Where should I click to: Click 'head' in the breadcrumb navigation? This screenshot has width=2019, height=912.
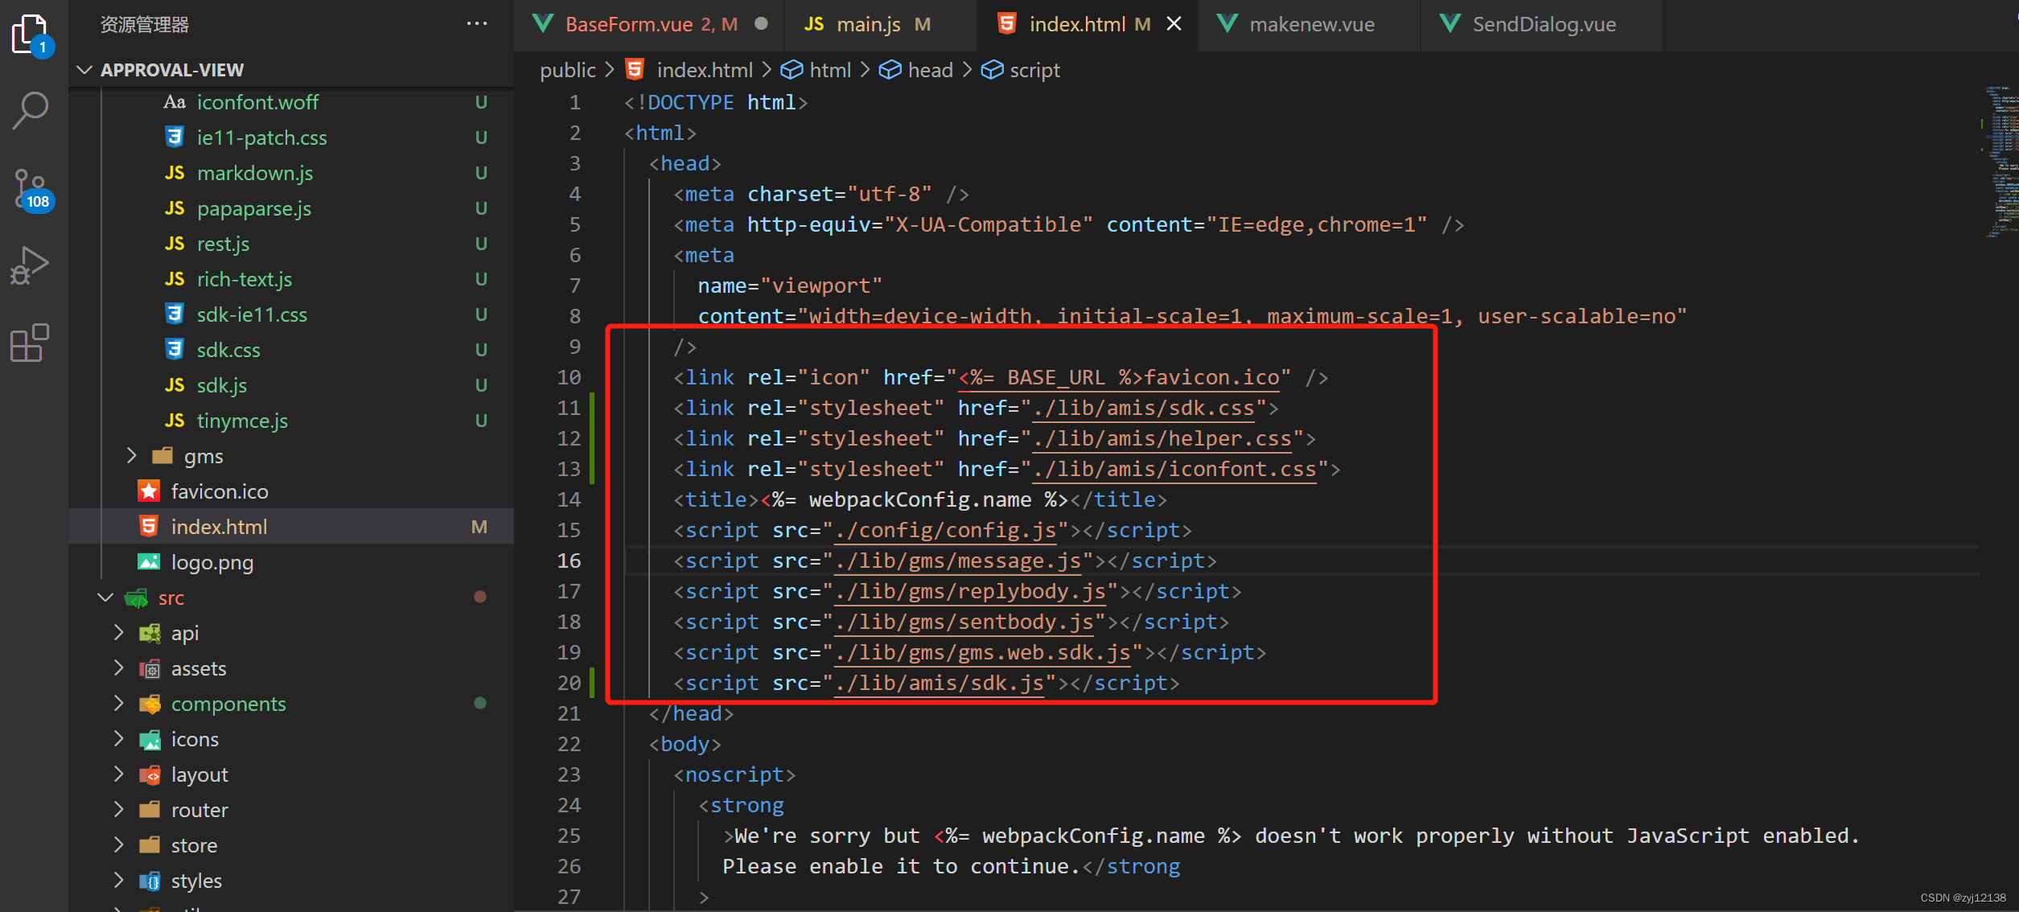(931, 69)
